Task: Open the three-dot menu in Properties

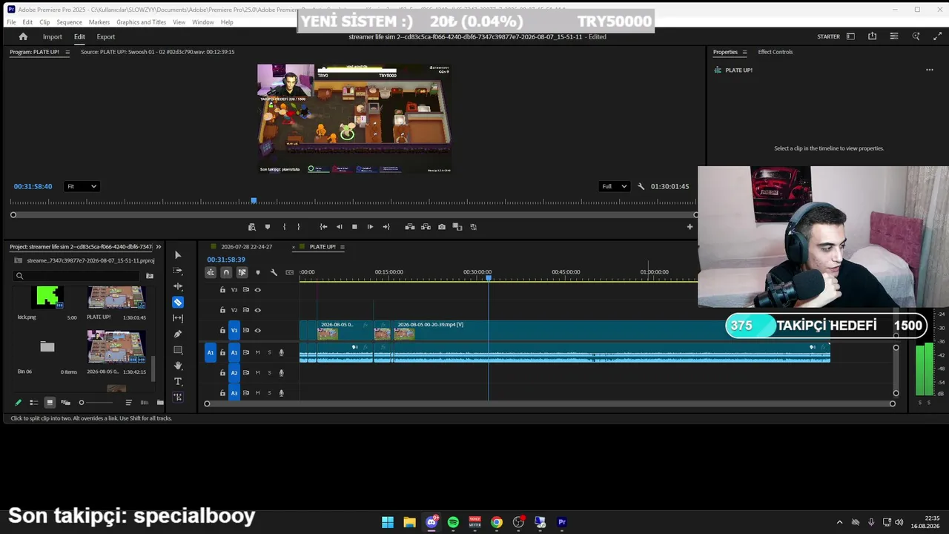Action: [x=930, y=70]
